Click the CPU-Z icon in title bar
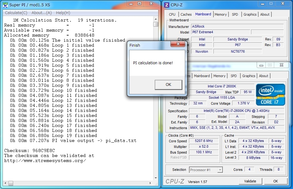 coord(167,5)
